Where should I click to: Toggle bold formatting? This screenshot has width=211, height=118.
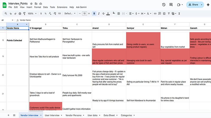(94, 13)
